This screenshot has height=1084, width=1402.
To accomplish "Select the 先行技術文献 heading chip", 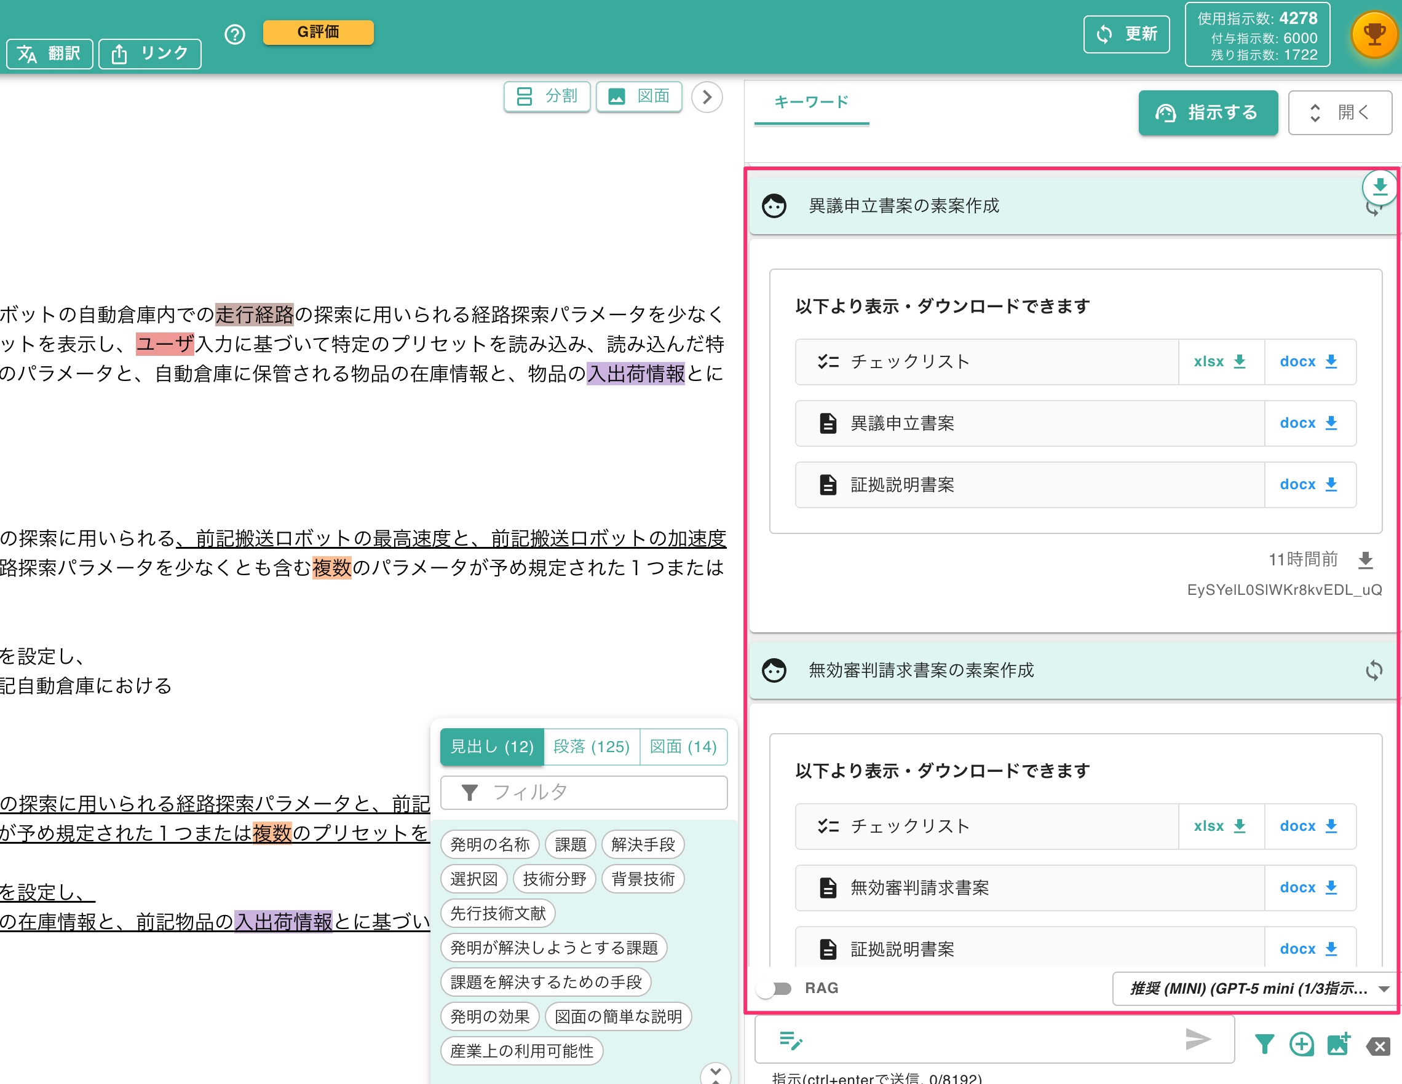I will pos(497,913).
